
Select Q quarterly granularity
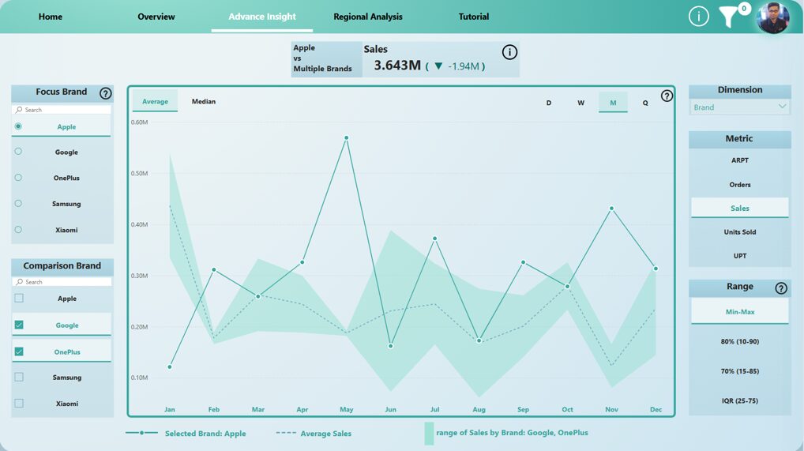645,103
